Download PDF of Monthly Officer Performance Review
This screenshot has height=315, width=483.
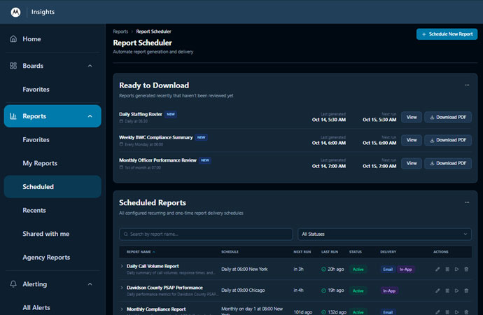coord(448,163)
